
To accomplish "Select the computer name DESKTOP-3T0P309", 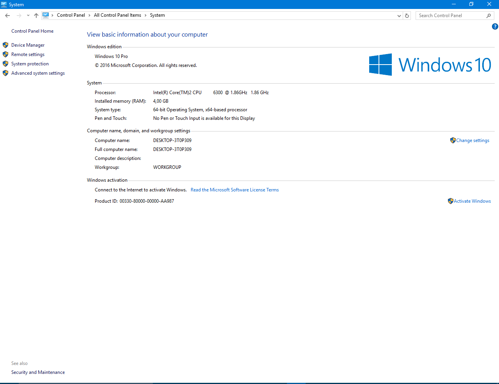I will click(x=172, y=140).
